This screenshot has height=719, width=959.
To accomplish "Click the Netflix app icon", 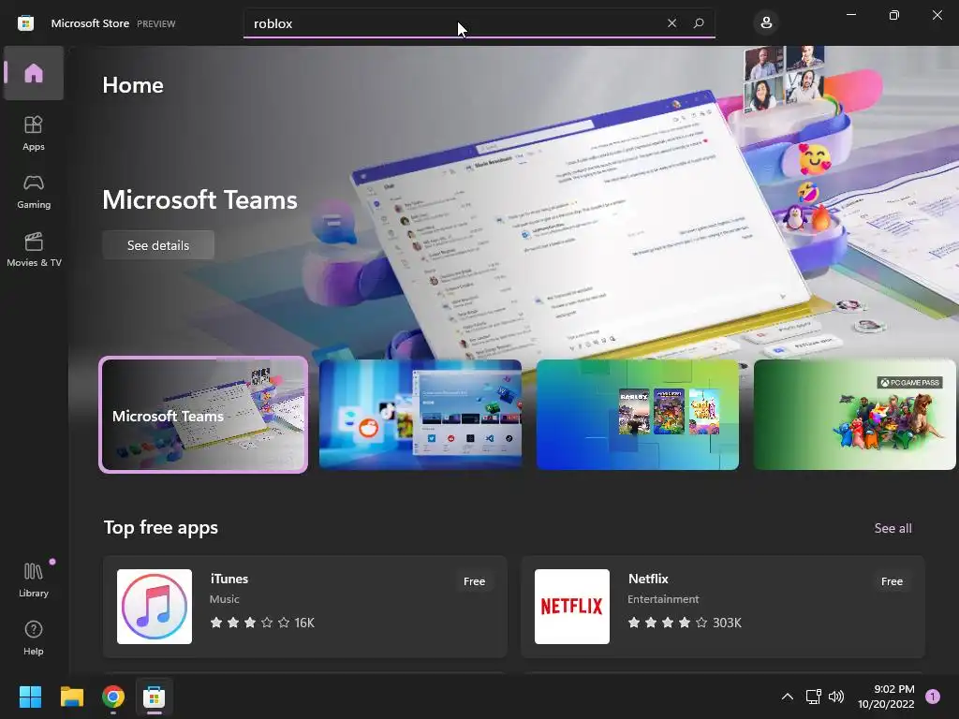I will [x=572, y=607].
